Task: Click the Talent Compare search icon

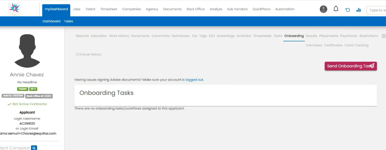Action: click(x=34, y=148)
